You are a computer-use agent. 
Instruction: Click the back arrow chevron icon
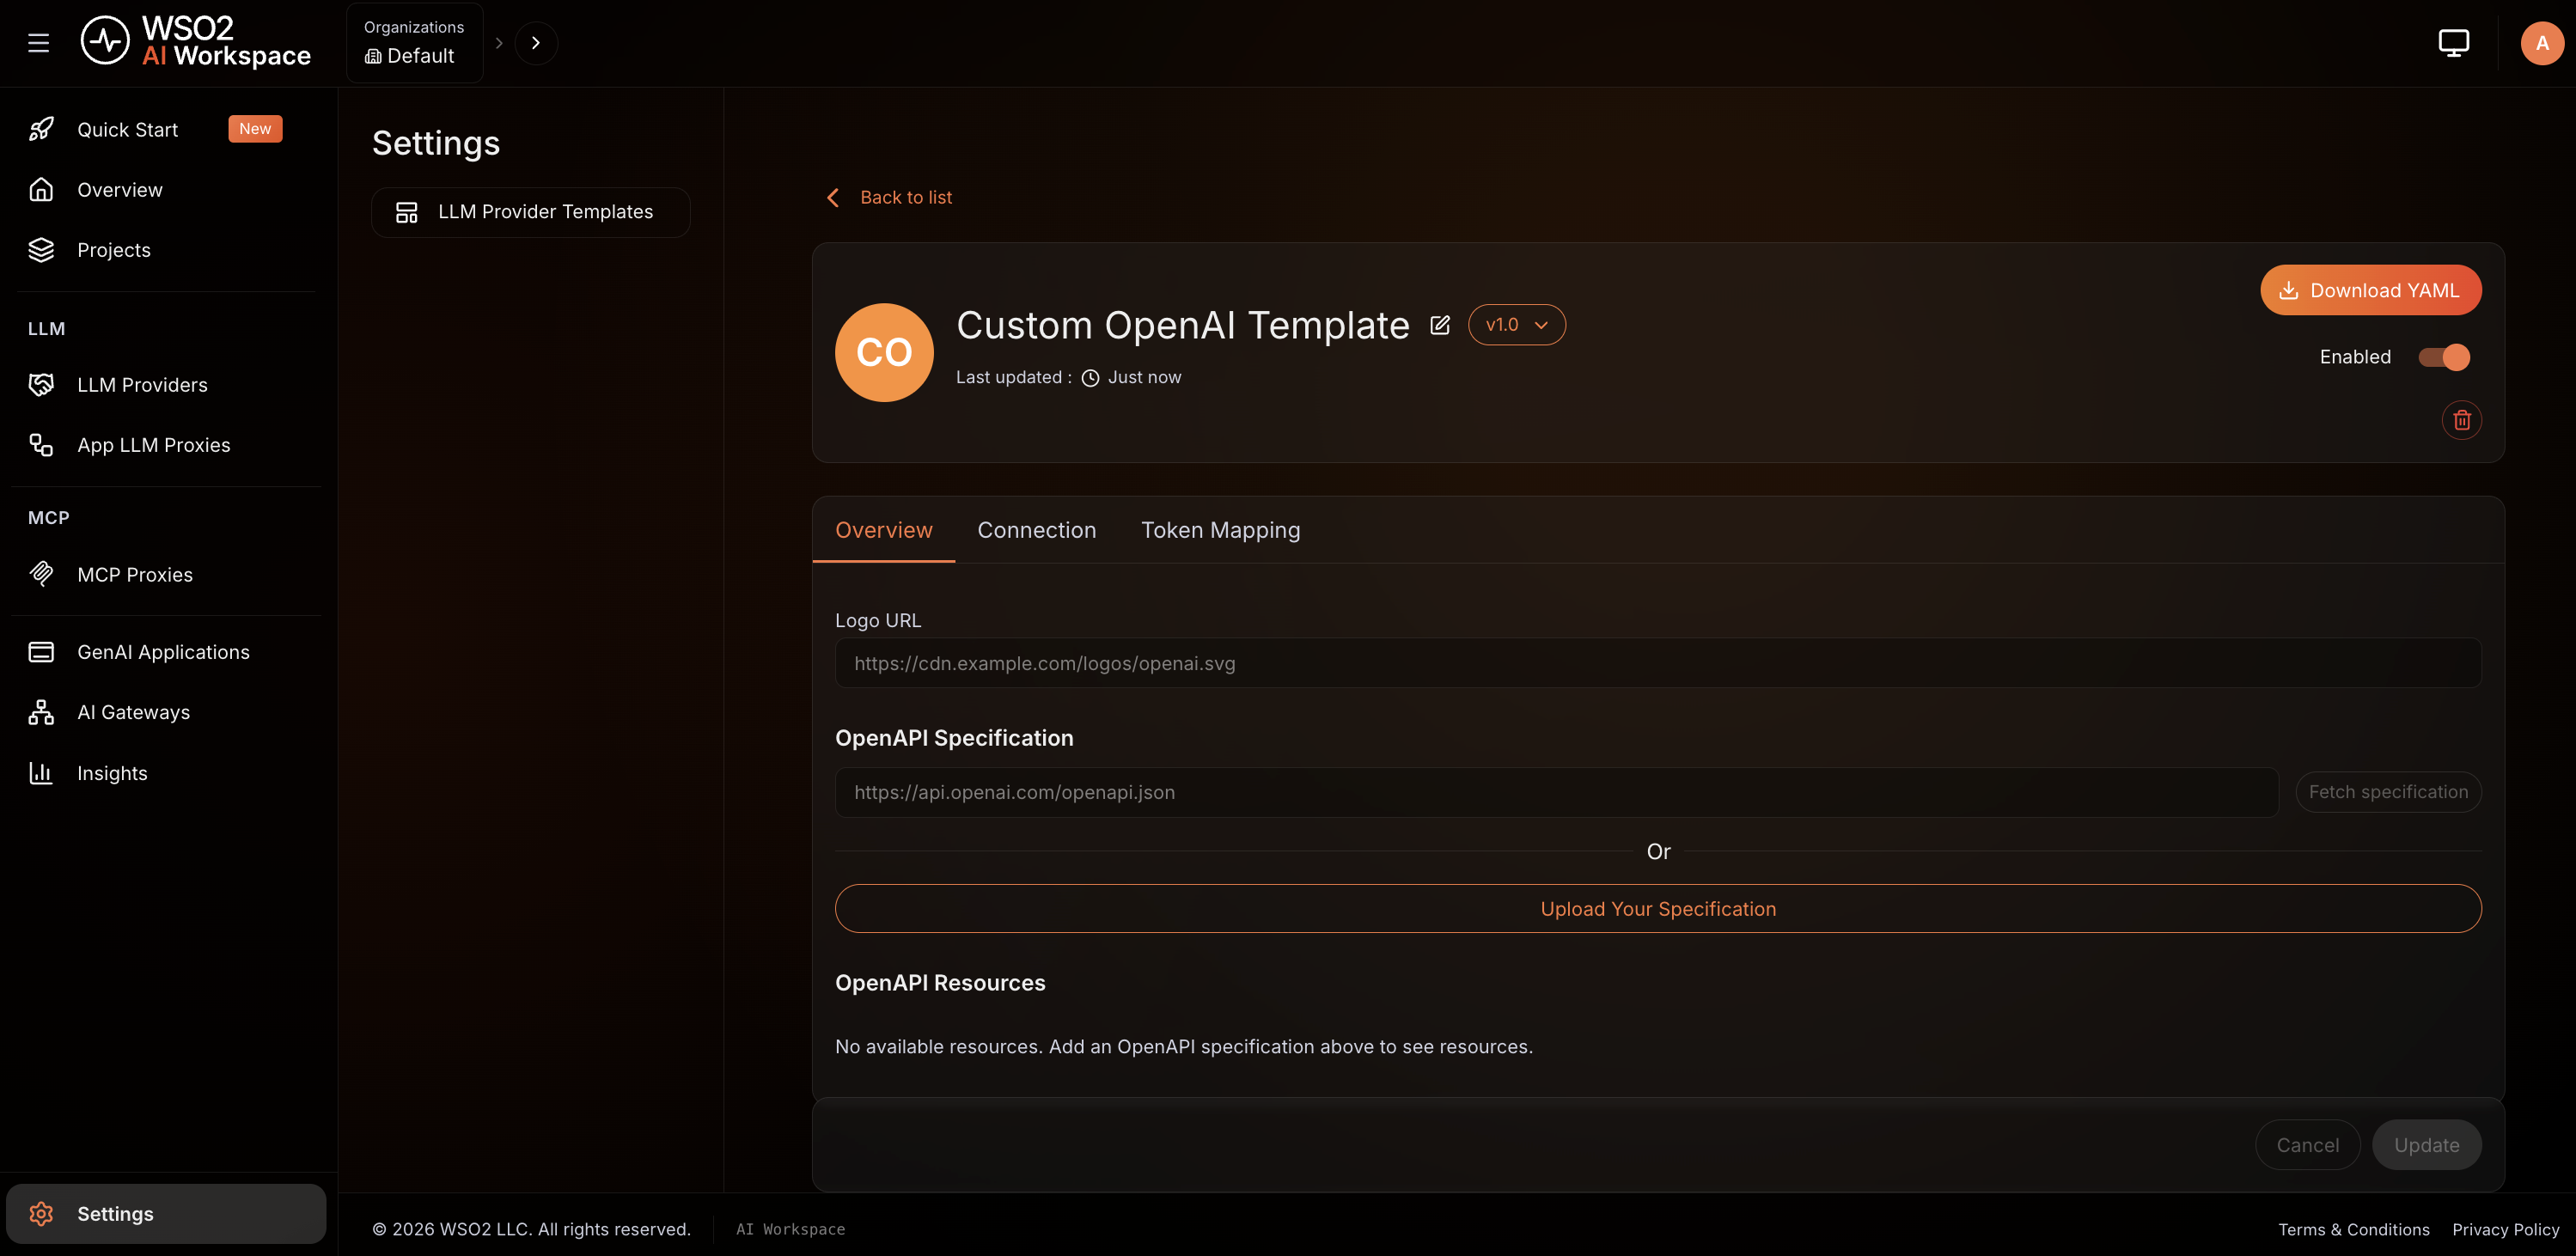[x=833, y=197]
